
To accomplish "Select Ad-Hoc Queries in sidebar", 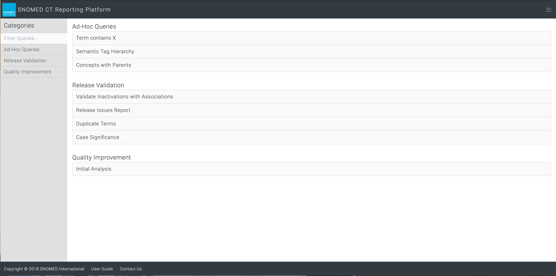I will coord(22,49).
